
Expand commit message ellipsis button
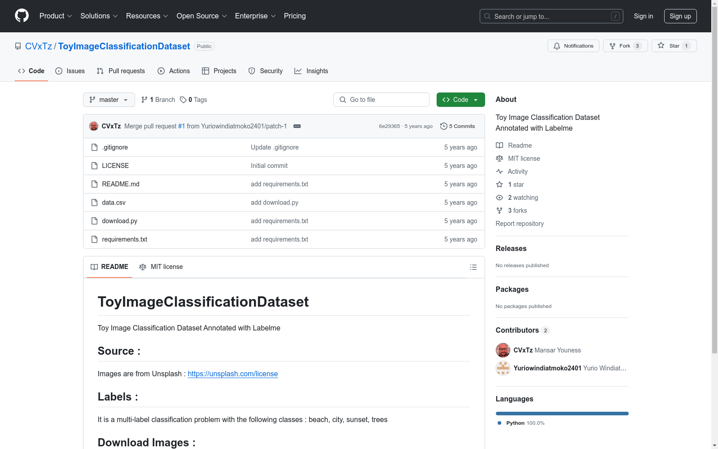(x=297, y=126)
